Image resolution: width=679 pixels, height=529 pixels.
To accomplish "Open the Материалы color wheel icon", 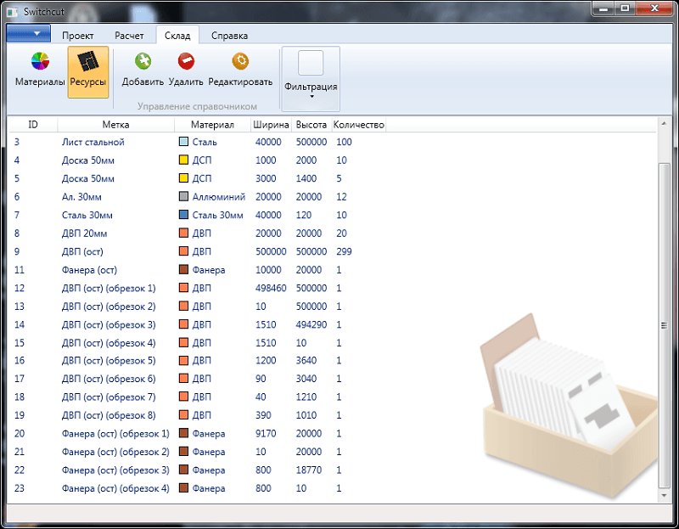I will [40, 61].
